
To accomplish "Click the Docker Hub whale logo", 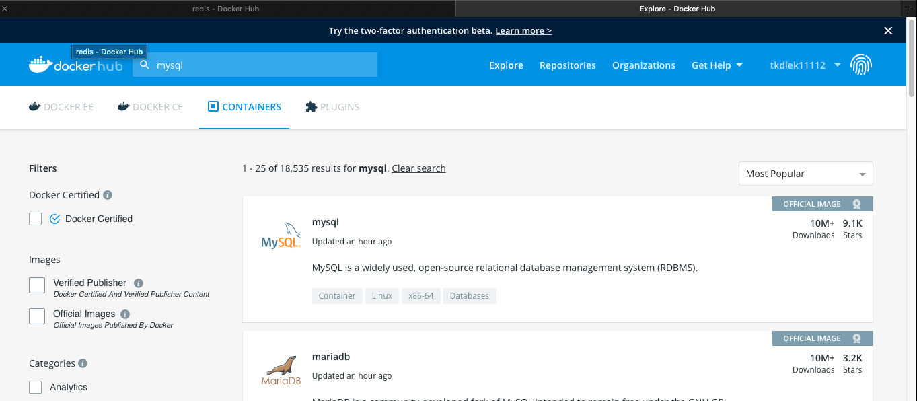I will (x=75, y=65).
